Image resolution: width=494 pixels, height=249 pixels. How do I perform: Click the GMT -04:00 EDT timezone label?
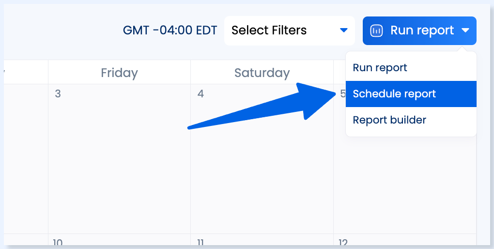170,31
